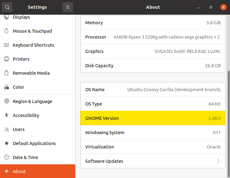Click the keyboard icon beside Keyboard Shortcuts
The height and width of the screenshot is (178, 230).
coord(7,45)
